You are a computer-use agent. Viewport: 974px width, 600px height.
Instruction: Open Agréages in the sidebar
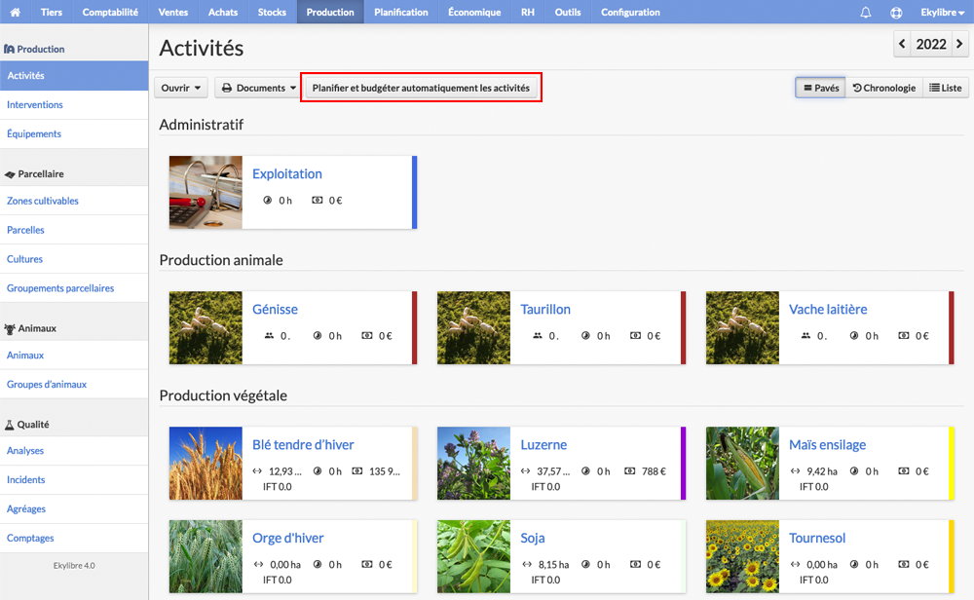click(x=74, y=508)
